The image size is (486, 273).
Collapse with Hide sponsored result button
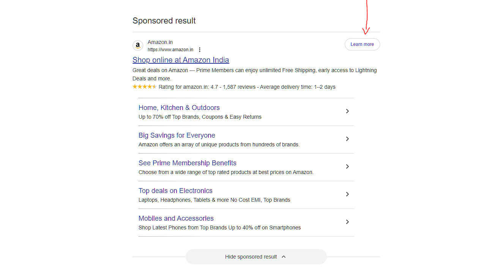click(x=251, y=257)
